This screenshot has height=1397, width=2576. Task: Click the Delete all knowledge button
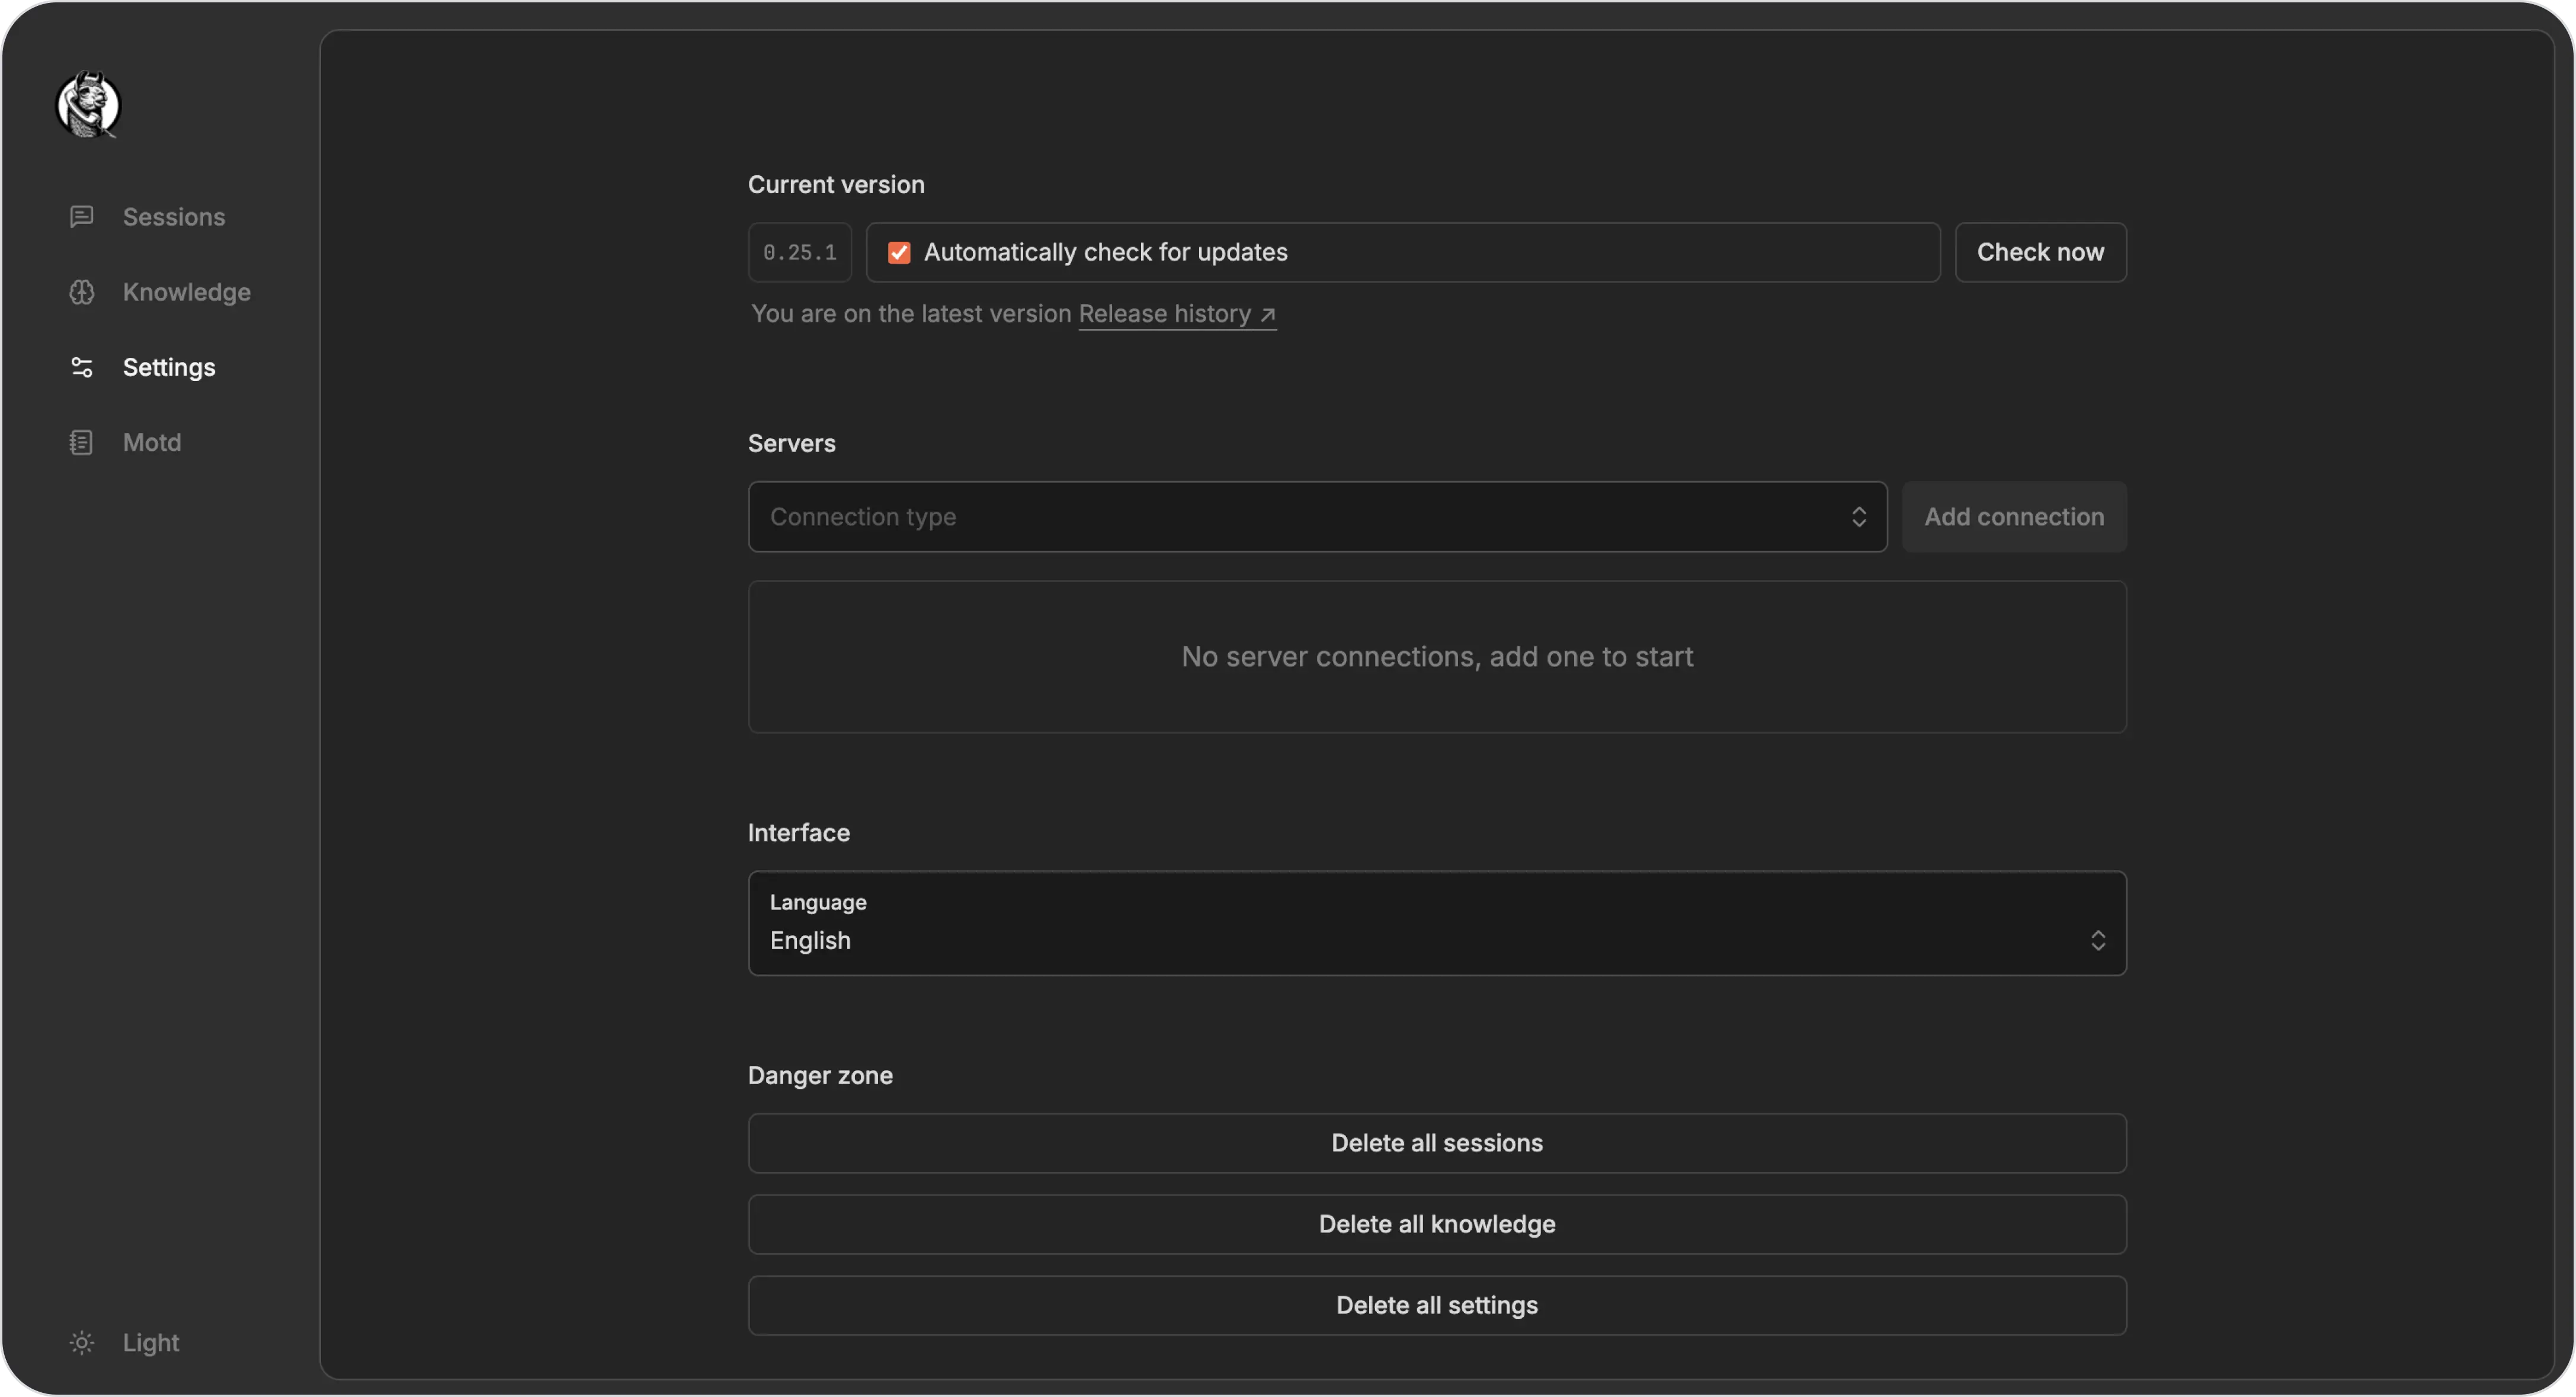point(1437,1224)
